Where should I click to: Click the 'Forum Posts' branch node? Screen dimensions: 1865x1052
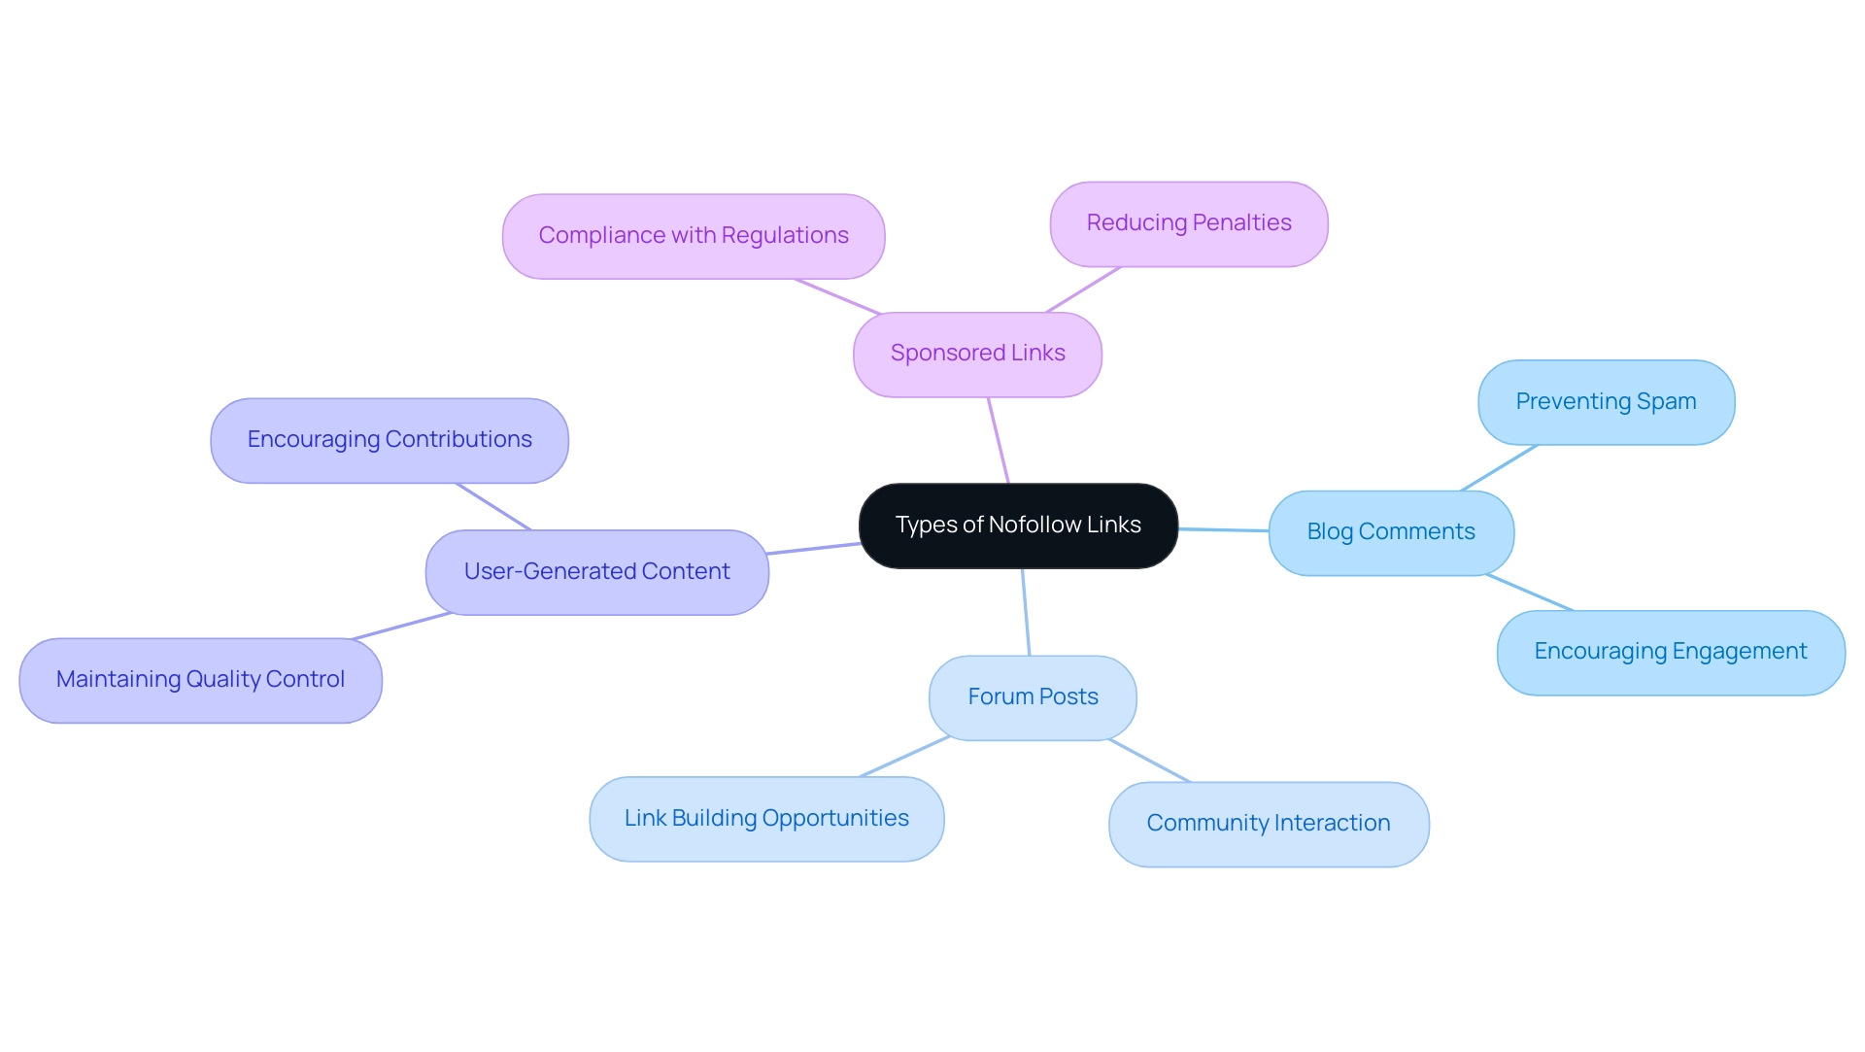[1034, 695]
